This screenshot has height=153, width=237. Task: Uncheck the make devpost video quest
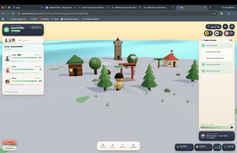[203, 64]
